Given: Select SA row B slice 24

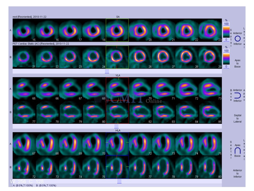Looking at the screenshot, I should click(x=94, y=57).
